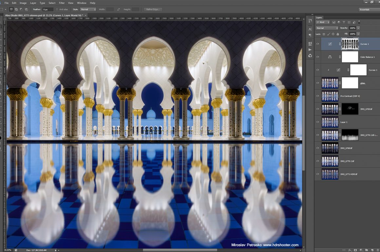Open the Opacity slider dropdown arrow
Image resolution: width=380 pixels, height=252 pixels.
[358, 28]
